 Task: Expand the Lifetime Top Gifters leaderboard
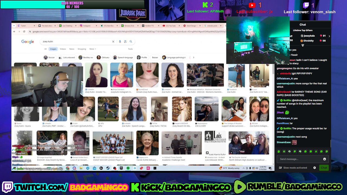[303, 45]
